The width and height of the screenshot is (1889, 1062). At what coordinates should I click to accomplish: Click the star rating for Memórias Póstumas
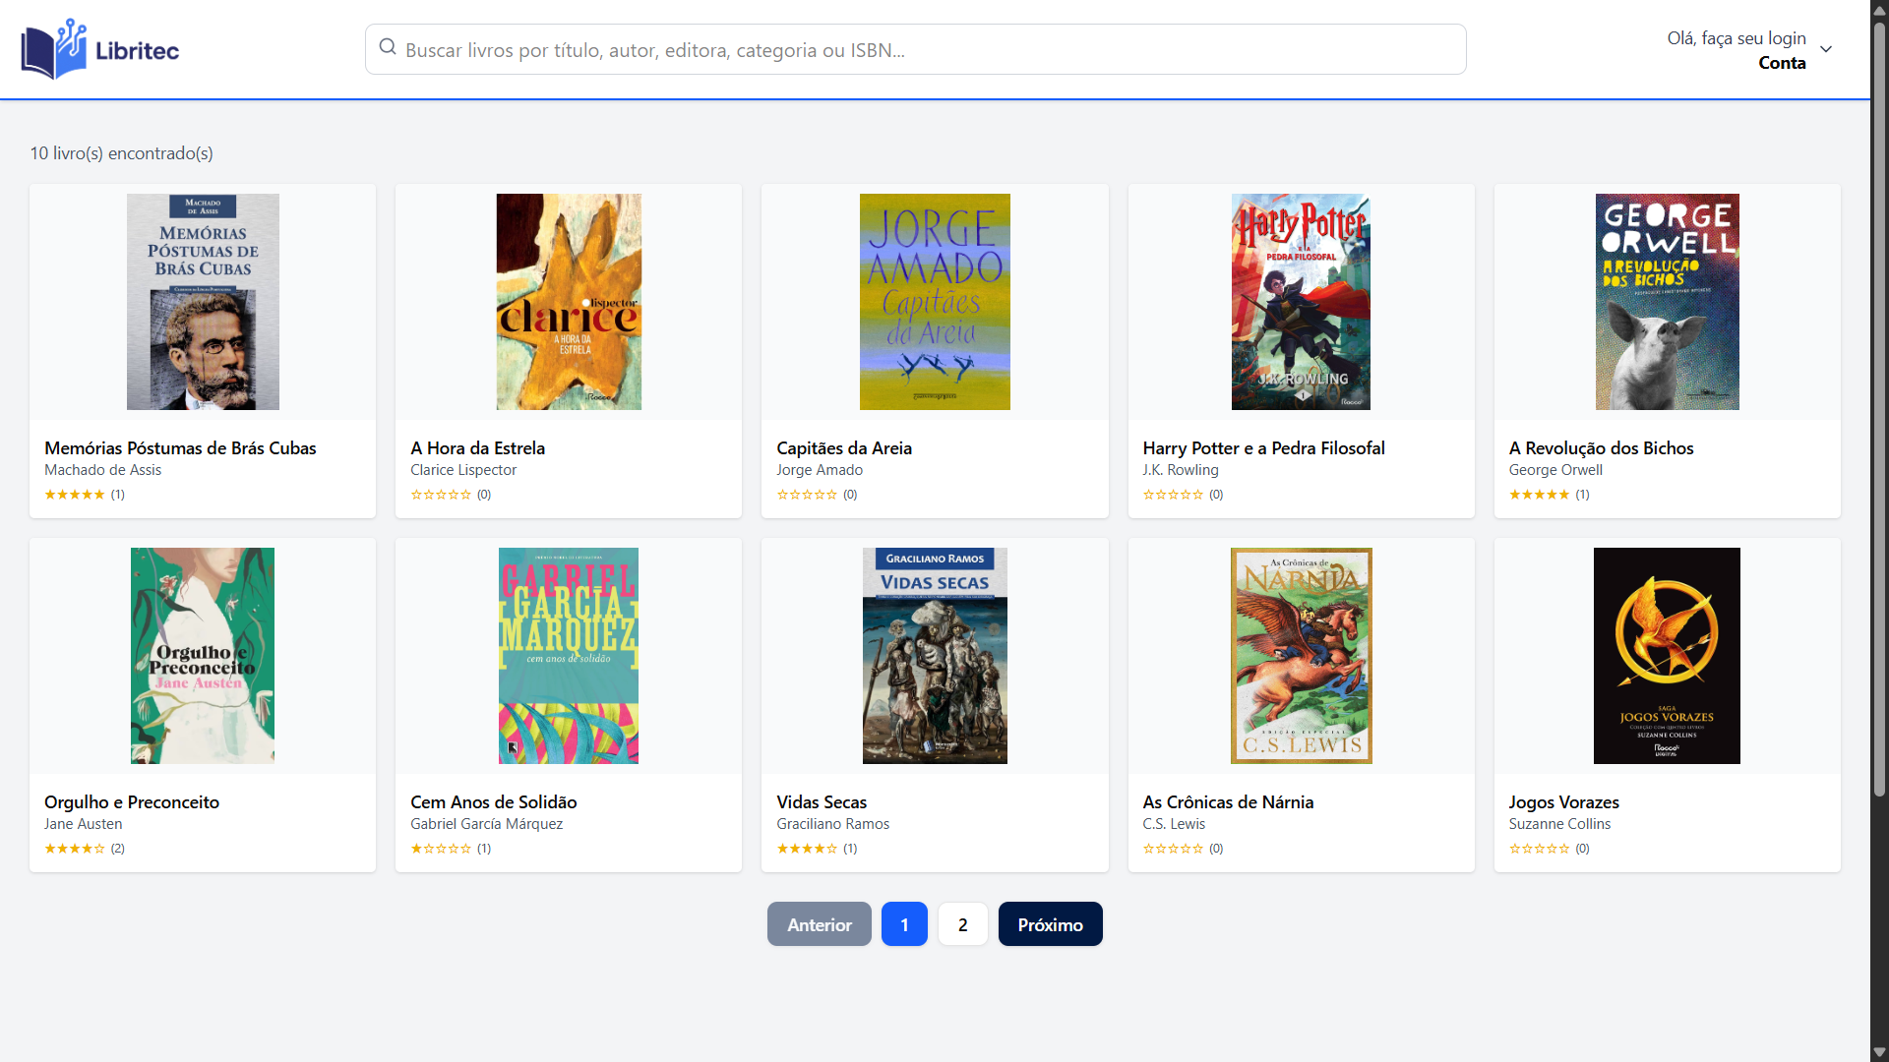[75, 495]
